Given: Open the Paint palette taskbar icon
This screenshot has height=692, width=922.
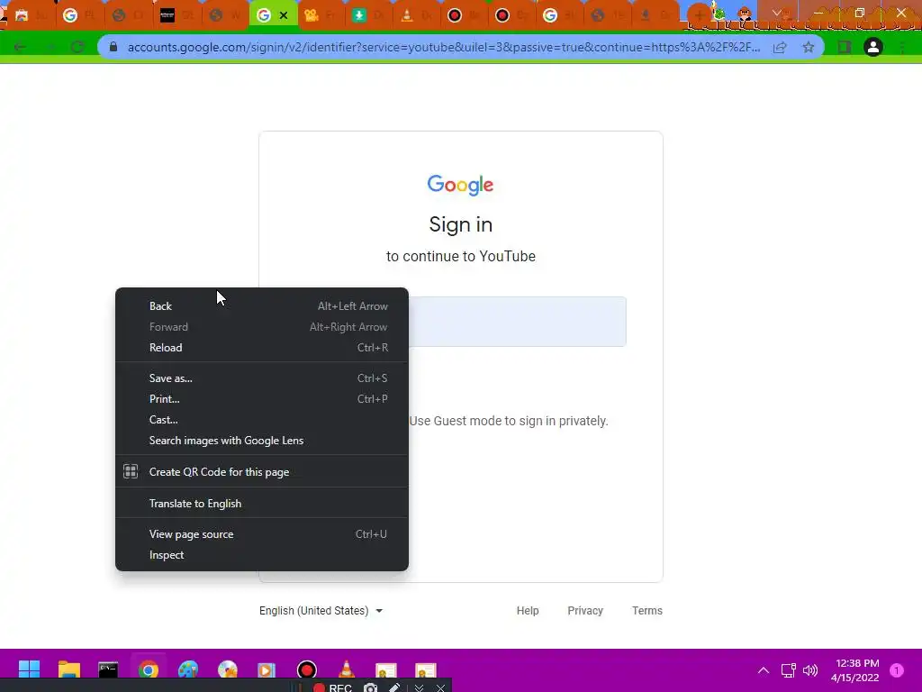Looking at the screenshot, I should (x=188, y=669).
